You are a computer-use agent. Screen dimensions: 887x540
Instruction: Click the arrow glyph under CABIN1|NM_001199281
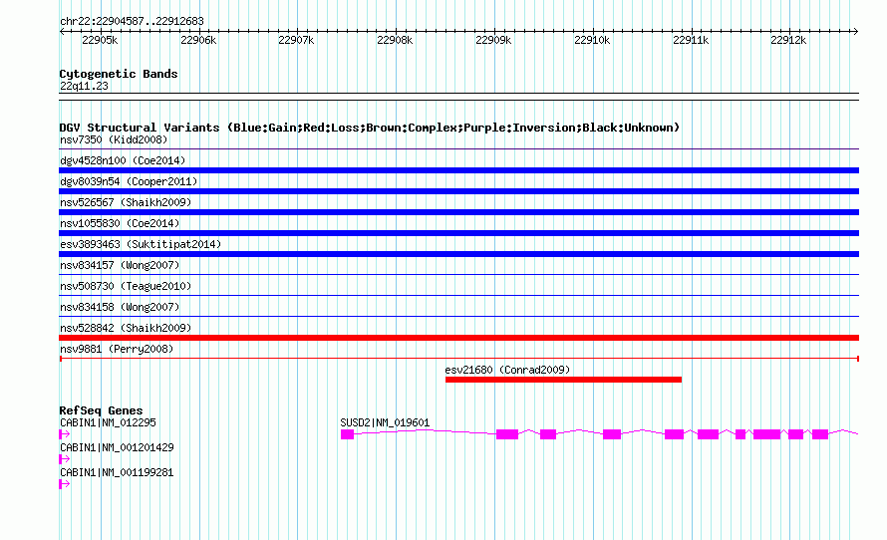tap(65, 484)
